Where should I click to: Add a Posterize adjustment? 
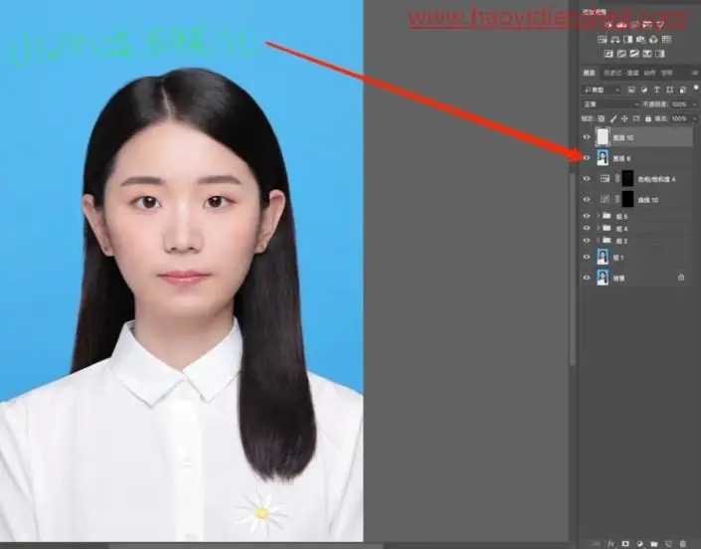coord(621,54)
